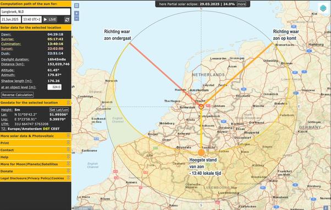Click the Groningen label on the map
This screenshot has width=331, height=210.
tap(237, 58)
